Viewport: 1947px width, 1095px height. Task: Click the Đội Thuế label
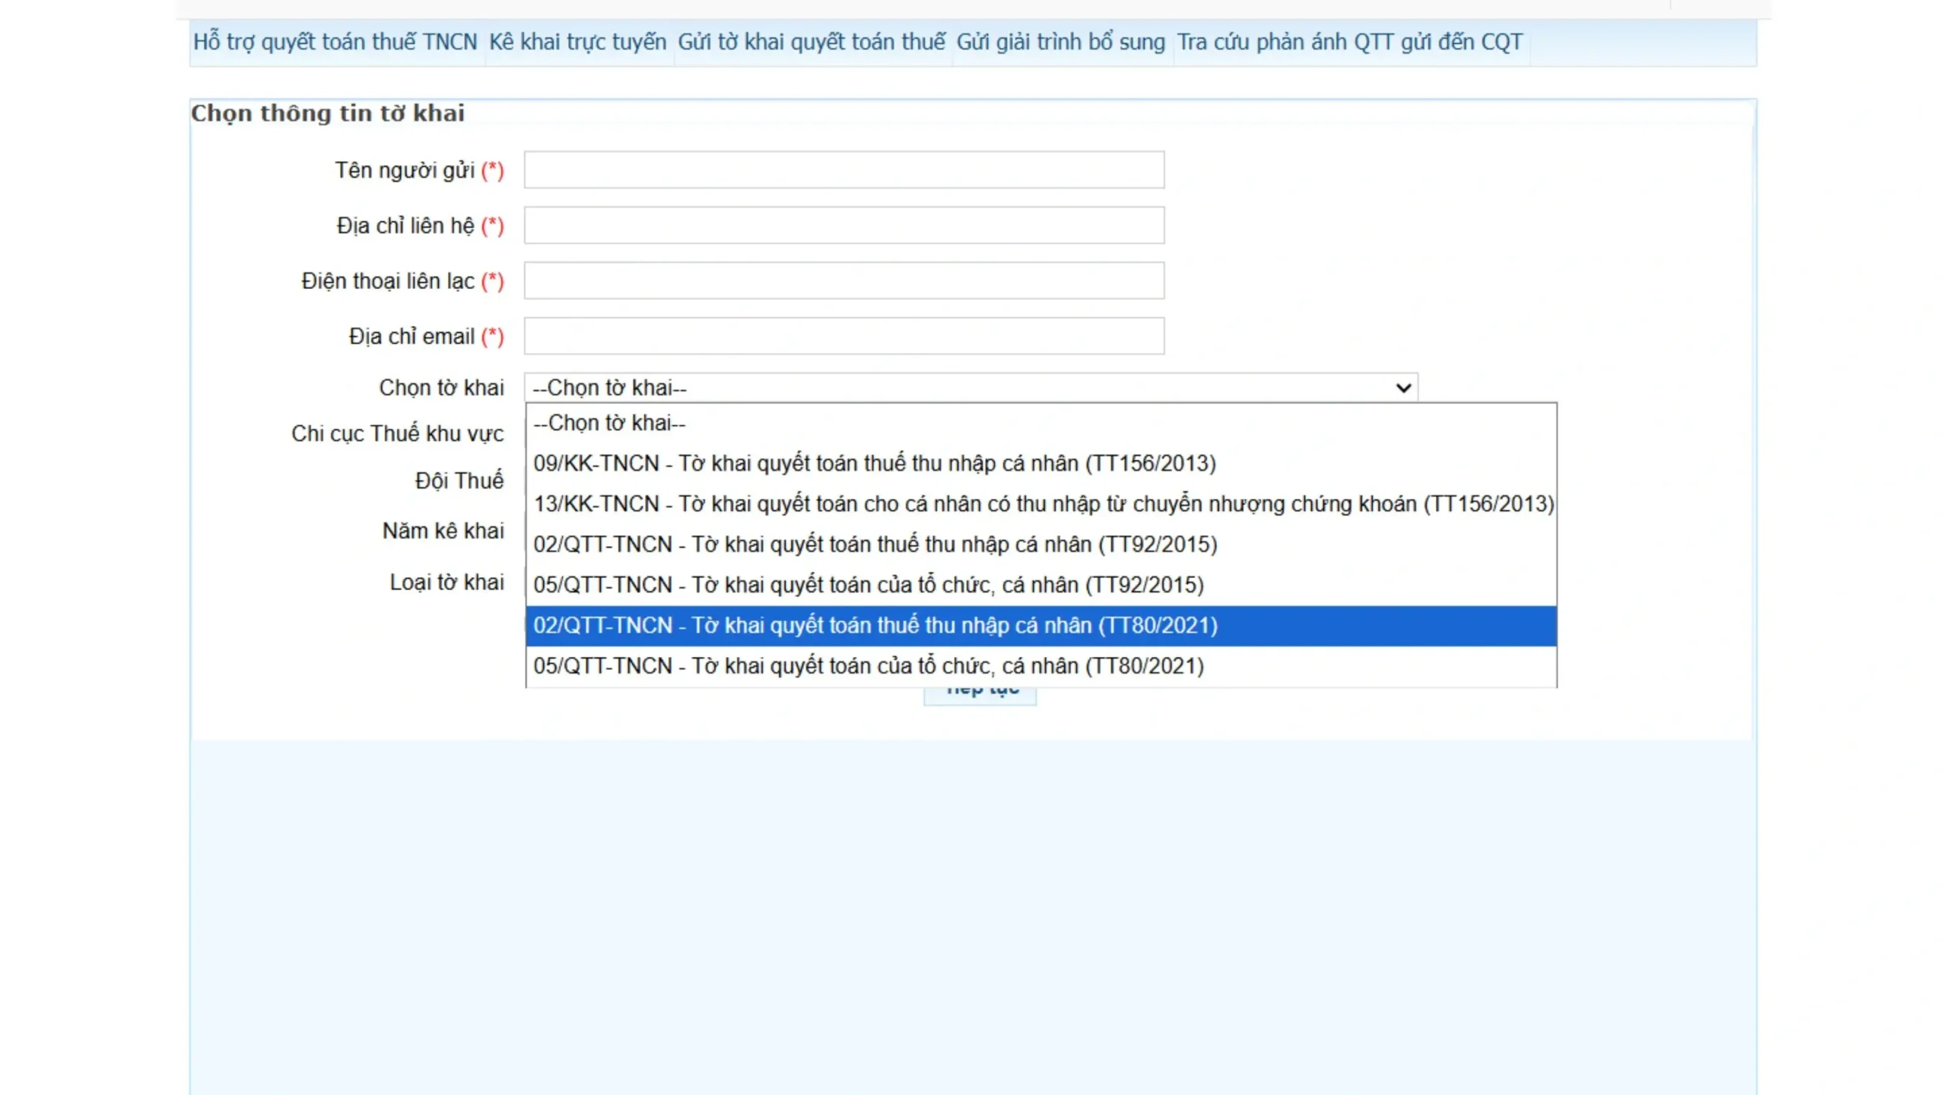point(459,481)
